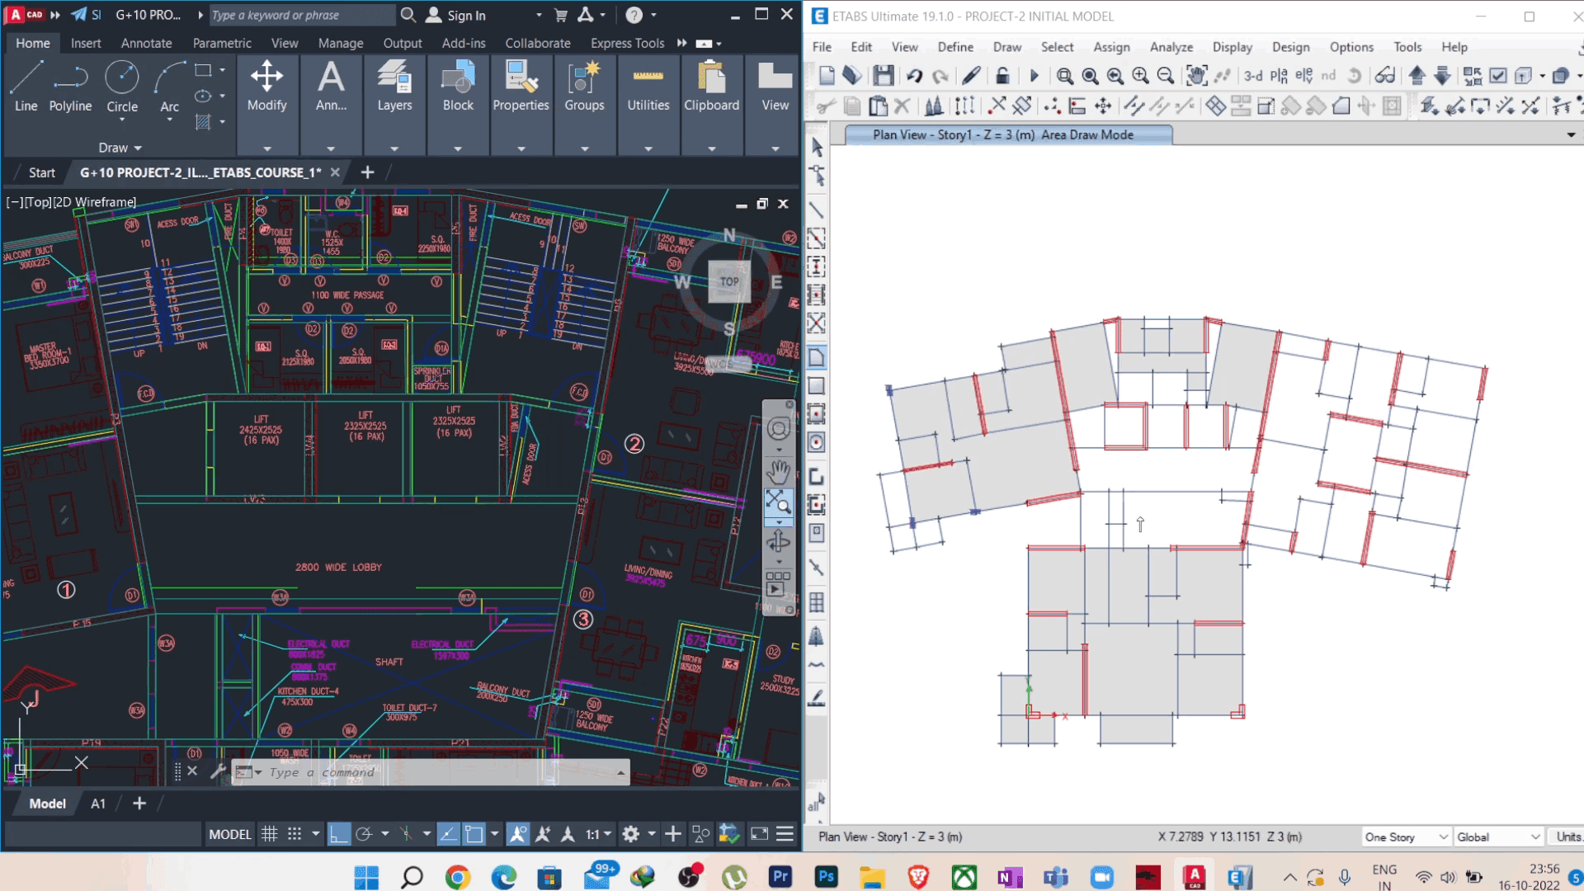Switch to the Annotate ribbon tab

[146, 43]
